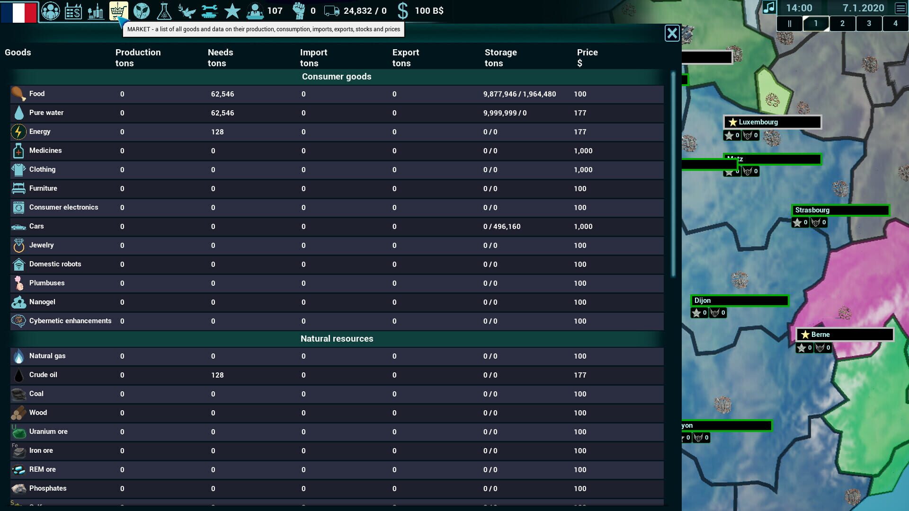Open the city industry construction panel
909x511 pixels.
96,10
